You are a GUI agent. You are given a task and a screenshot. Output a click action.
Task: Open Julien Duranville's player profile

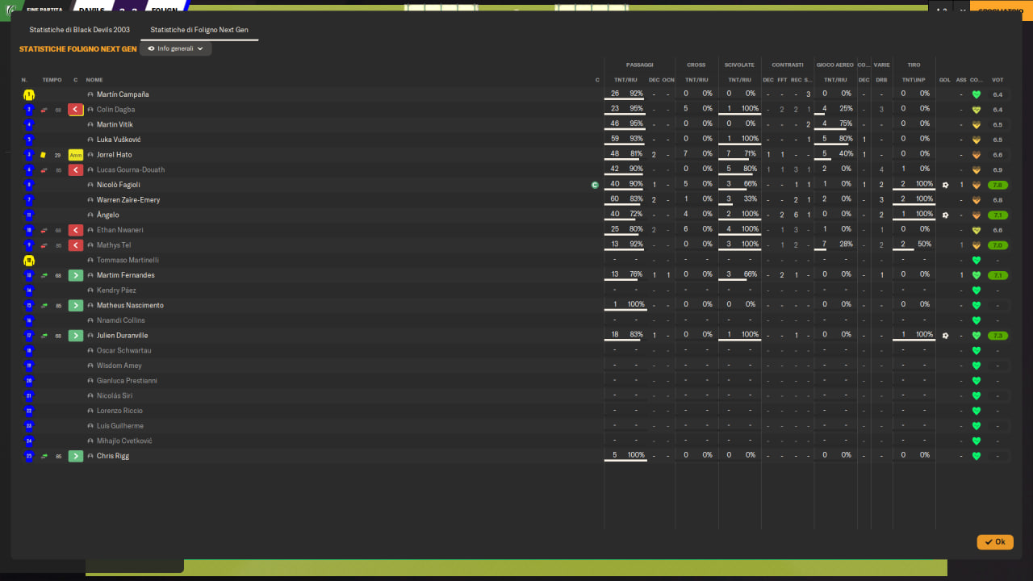point(123,336)
